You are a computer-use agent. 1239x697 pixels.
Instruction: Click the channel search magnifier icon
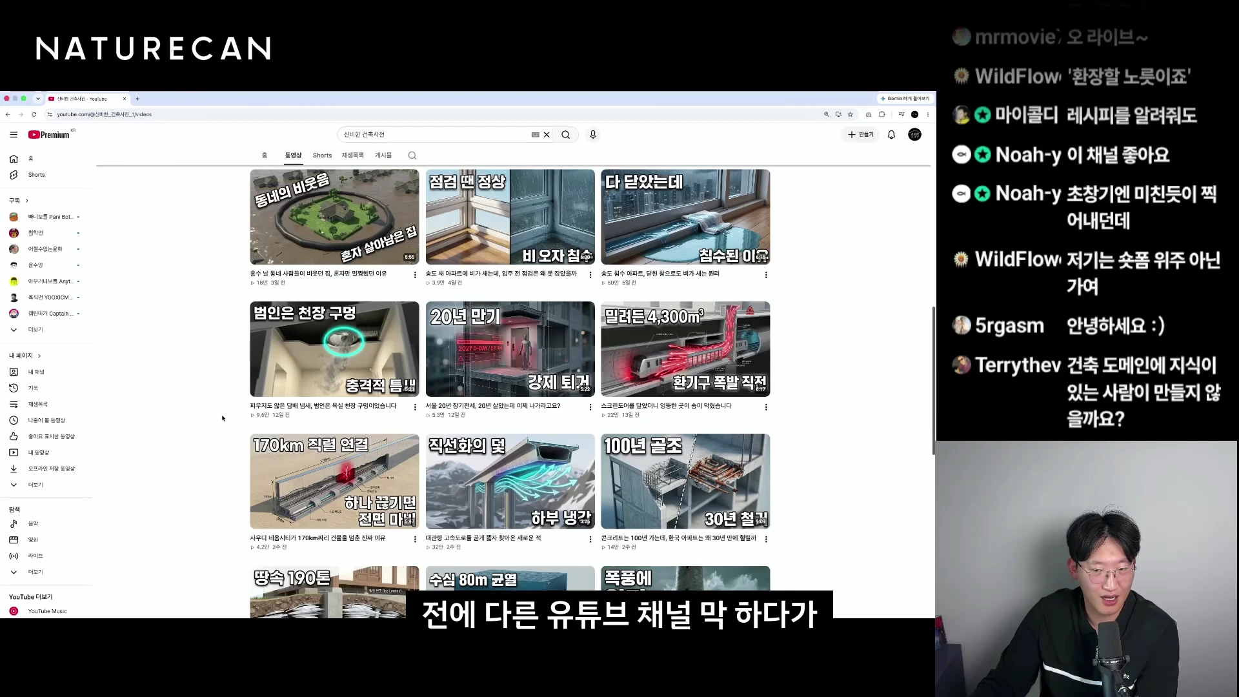(412, 156)
